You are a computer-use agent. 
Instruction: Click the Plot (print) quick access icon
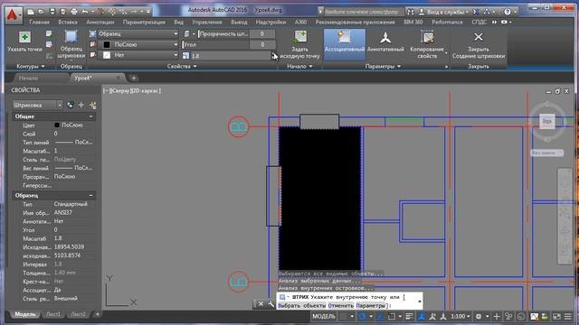coord(74,12)
